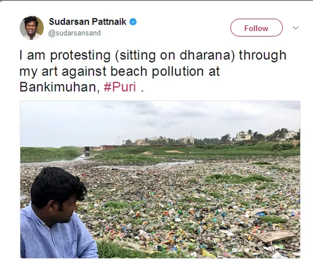Open the #Puri hashtag link
Image resolution: width=313 pixels, height=262 pixels.
[x=120, y=87]
